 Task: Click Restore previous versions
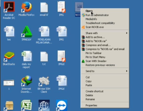tap(105, 65)
